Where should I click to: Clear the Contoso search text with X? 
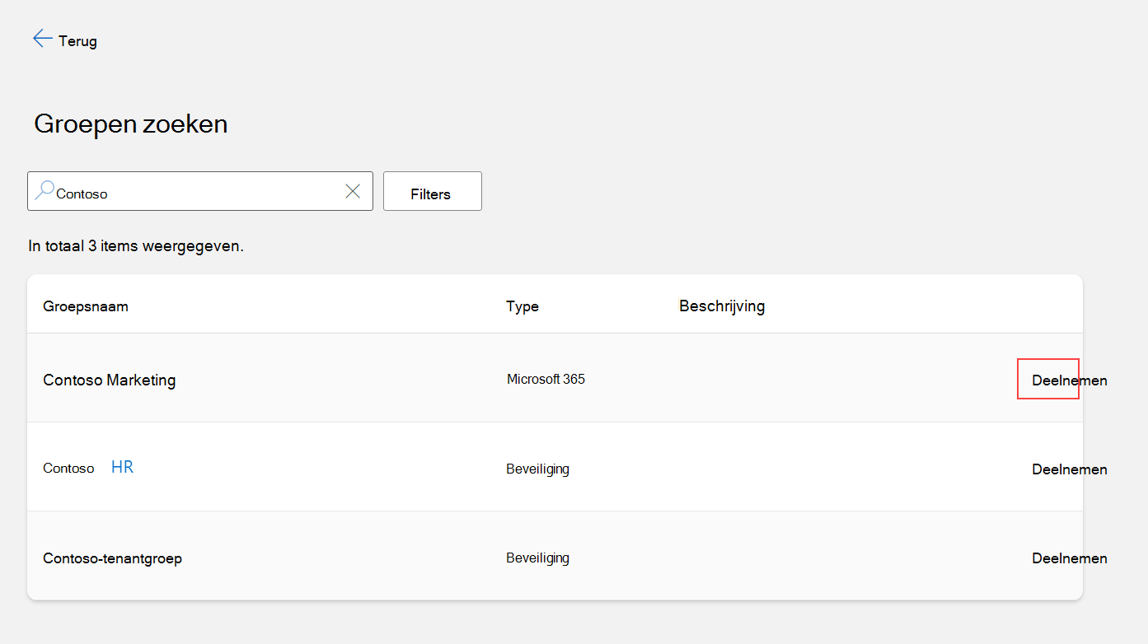pyautogui.click(x=353, y=191)
